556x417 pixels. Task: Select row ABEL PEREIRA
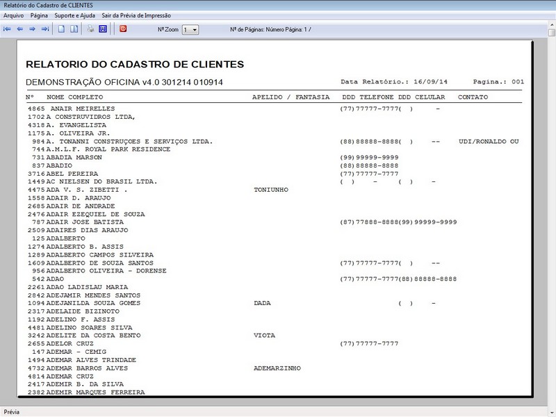(273, 174)
